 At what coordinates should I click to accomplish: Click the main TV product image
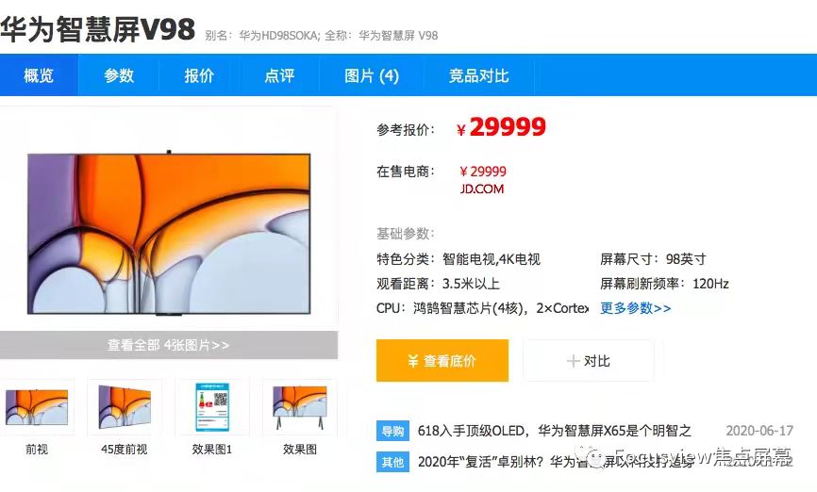click(x=169, y=233)
